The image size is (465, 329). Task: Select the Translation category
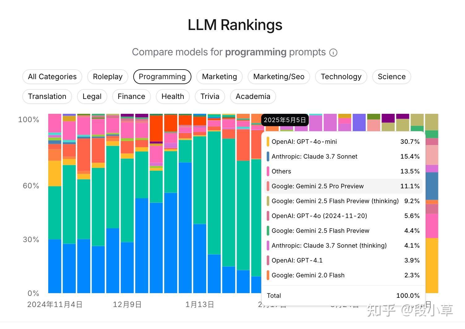point(47,96)
